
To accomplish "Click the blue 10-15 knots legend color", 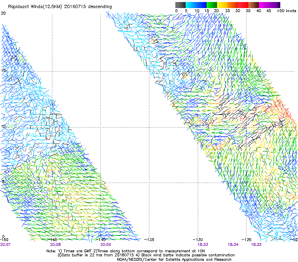I will (201, 5).
